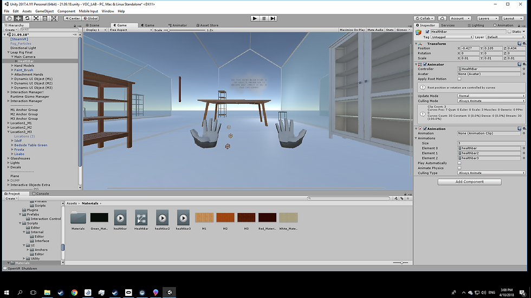Open the Cloud services icon
531x298 pixels.
point(442,18)
